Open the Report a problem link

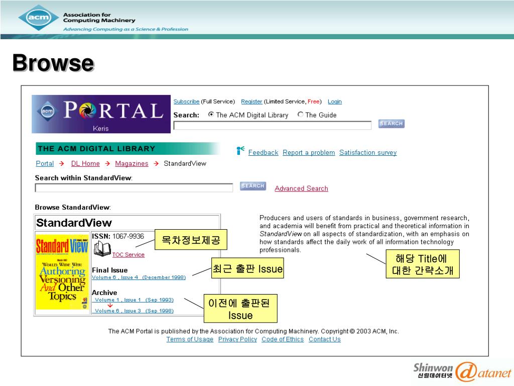[309, 152]
